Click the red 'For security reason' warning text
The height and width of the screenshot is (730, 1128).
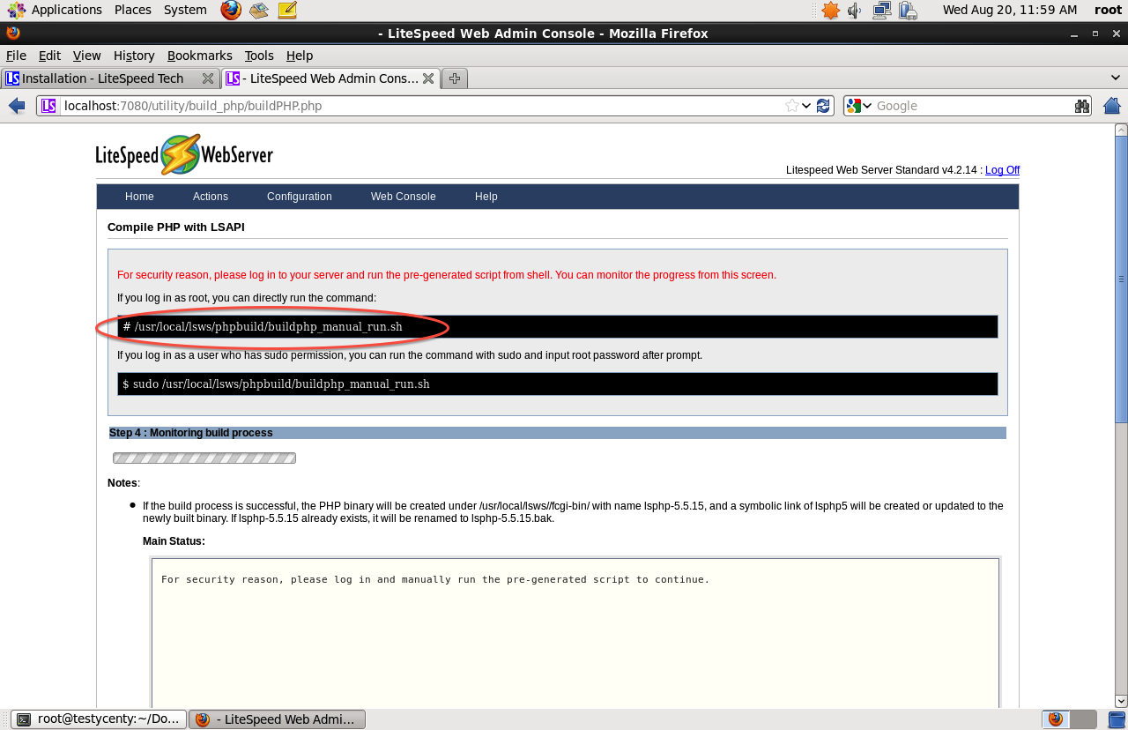[447, 275]
